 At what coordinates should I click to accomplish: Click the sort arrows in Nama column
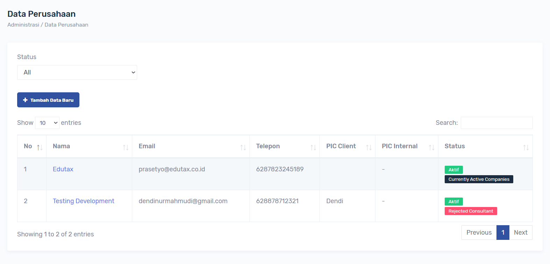(126, 148)
